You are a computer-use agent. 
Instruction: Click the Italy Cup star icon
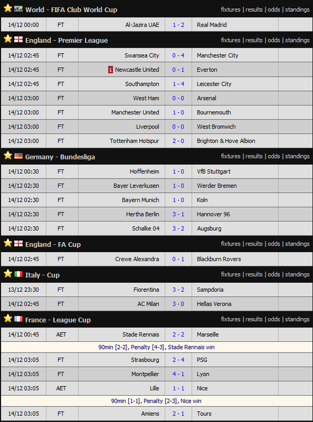[8, 274]
